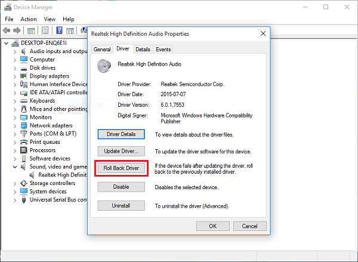Close the Realtek Properties dialog with X
The image size is (358, 262).
(x=263, y=33)
